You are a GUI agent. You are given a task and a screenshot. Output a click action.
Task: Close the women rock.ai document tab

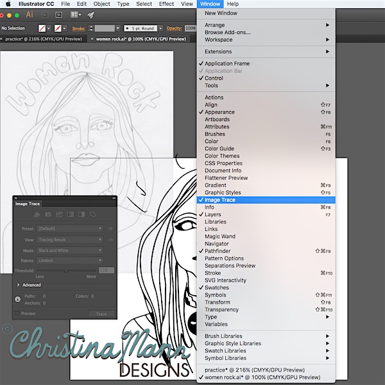click(x=92, y=39)
